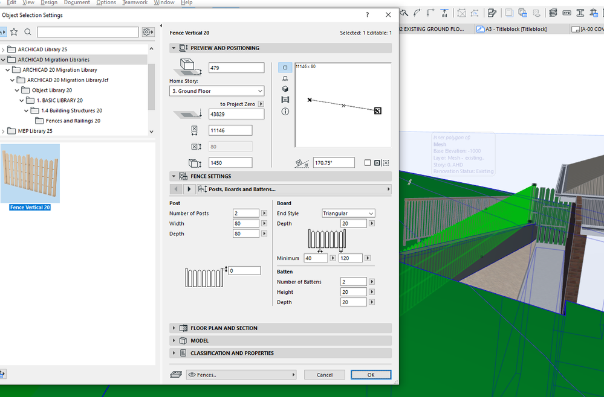Collapse the Fence Settings panel
Viewport: 604px width, 397px height.
point(174,176)
